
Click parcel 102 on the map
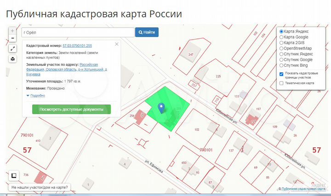[x=197, y=130]
